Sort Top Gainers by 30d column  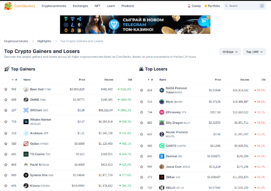click(130, 80)
